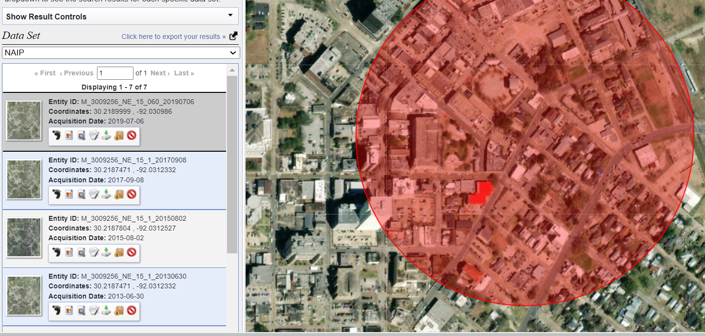This screenshot has width=705, height=336.
Task: Open the NAIP Data Set dropdown
Action: coord(120,53)
